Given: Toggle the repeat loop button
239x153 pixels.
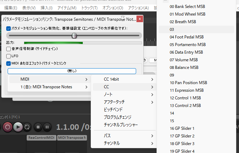Looking at the screenshot, I should point(27,127).
